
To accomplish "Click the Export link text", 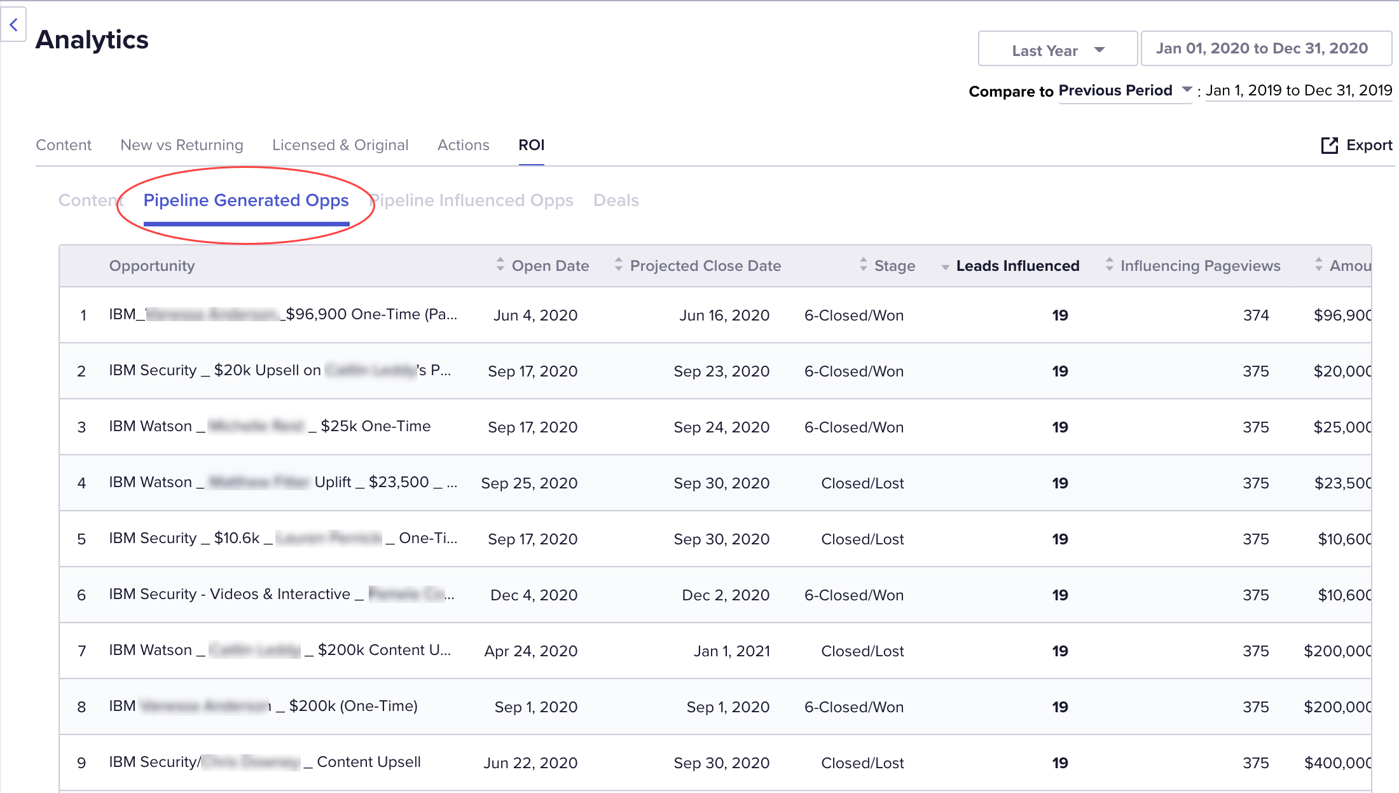I will tap(1369, 146).
